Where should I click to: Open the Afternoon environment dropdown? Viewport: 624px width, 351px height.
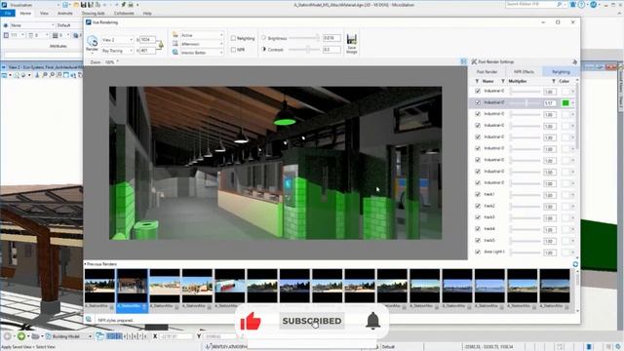[202, 44]
